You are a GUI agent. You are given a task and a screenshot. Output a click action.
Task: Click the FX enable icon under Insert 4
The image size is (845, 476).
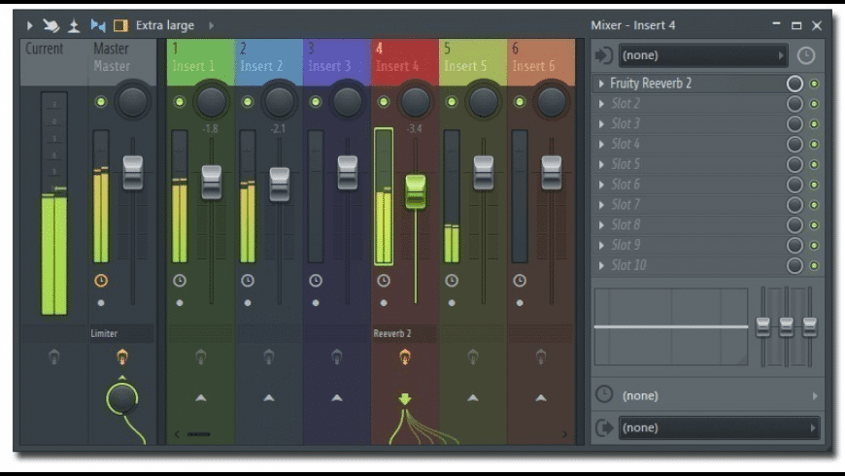pos(404,357)
